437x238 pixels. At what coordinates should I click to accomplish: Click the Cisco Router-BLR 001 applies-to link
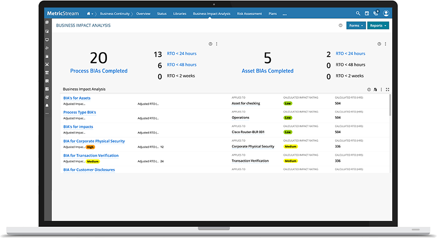[248, 132]
